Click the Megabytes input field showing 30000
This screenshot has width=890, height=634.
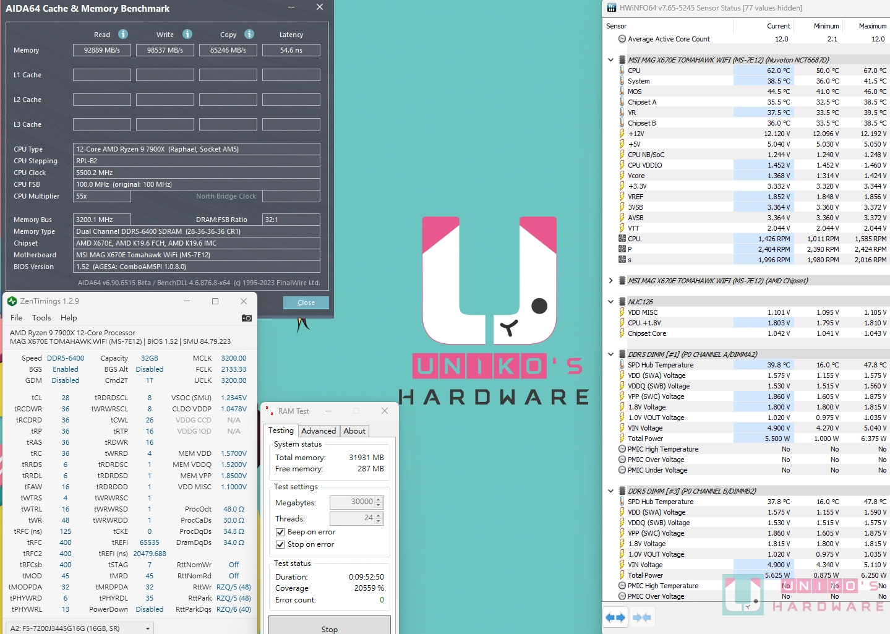click(353, 502)
